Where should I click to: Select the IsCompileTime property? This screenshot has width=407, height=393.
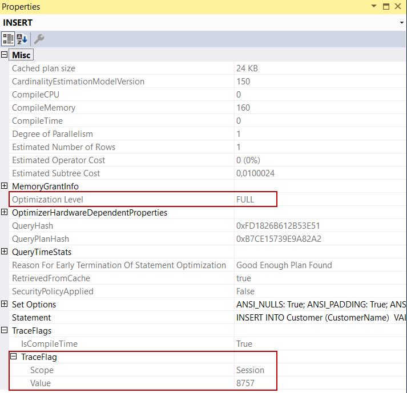[x=49, y=344]
